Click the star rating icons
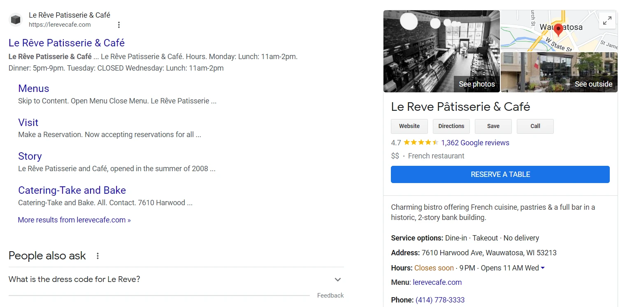625x307 pixels. coord(421,142)
